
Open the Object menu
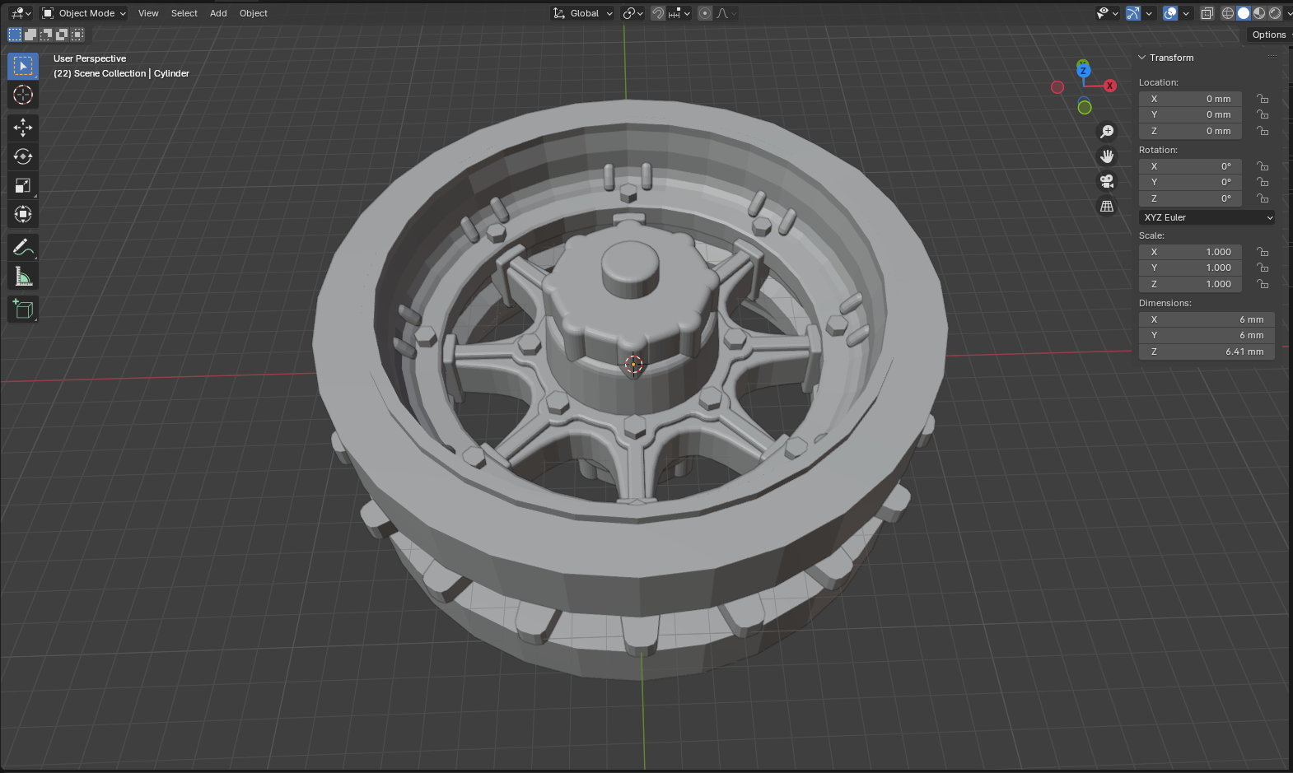click(254, 13)
